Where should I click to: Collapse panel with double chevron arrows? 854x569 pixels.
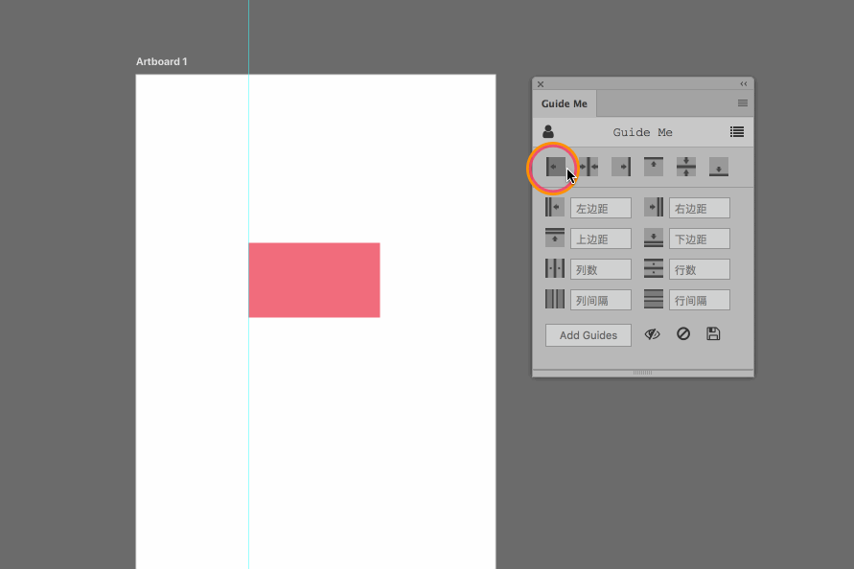click(x=744, y=84)
